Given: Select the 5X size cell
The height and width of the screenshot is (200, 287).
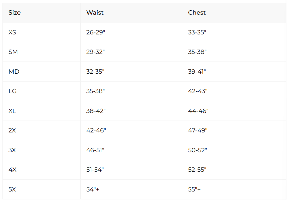Looking at the screenshot, I should click(12, 189).
